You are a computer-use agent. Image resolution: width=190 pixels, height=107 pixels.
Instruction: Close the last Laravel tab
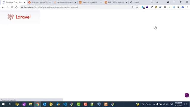click(x=152, y=2)
